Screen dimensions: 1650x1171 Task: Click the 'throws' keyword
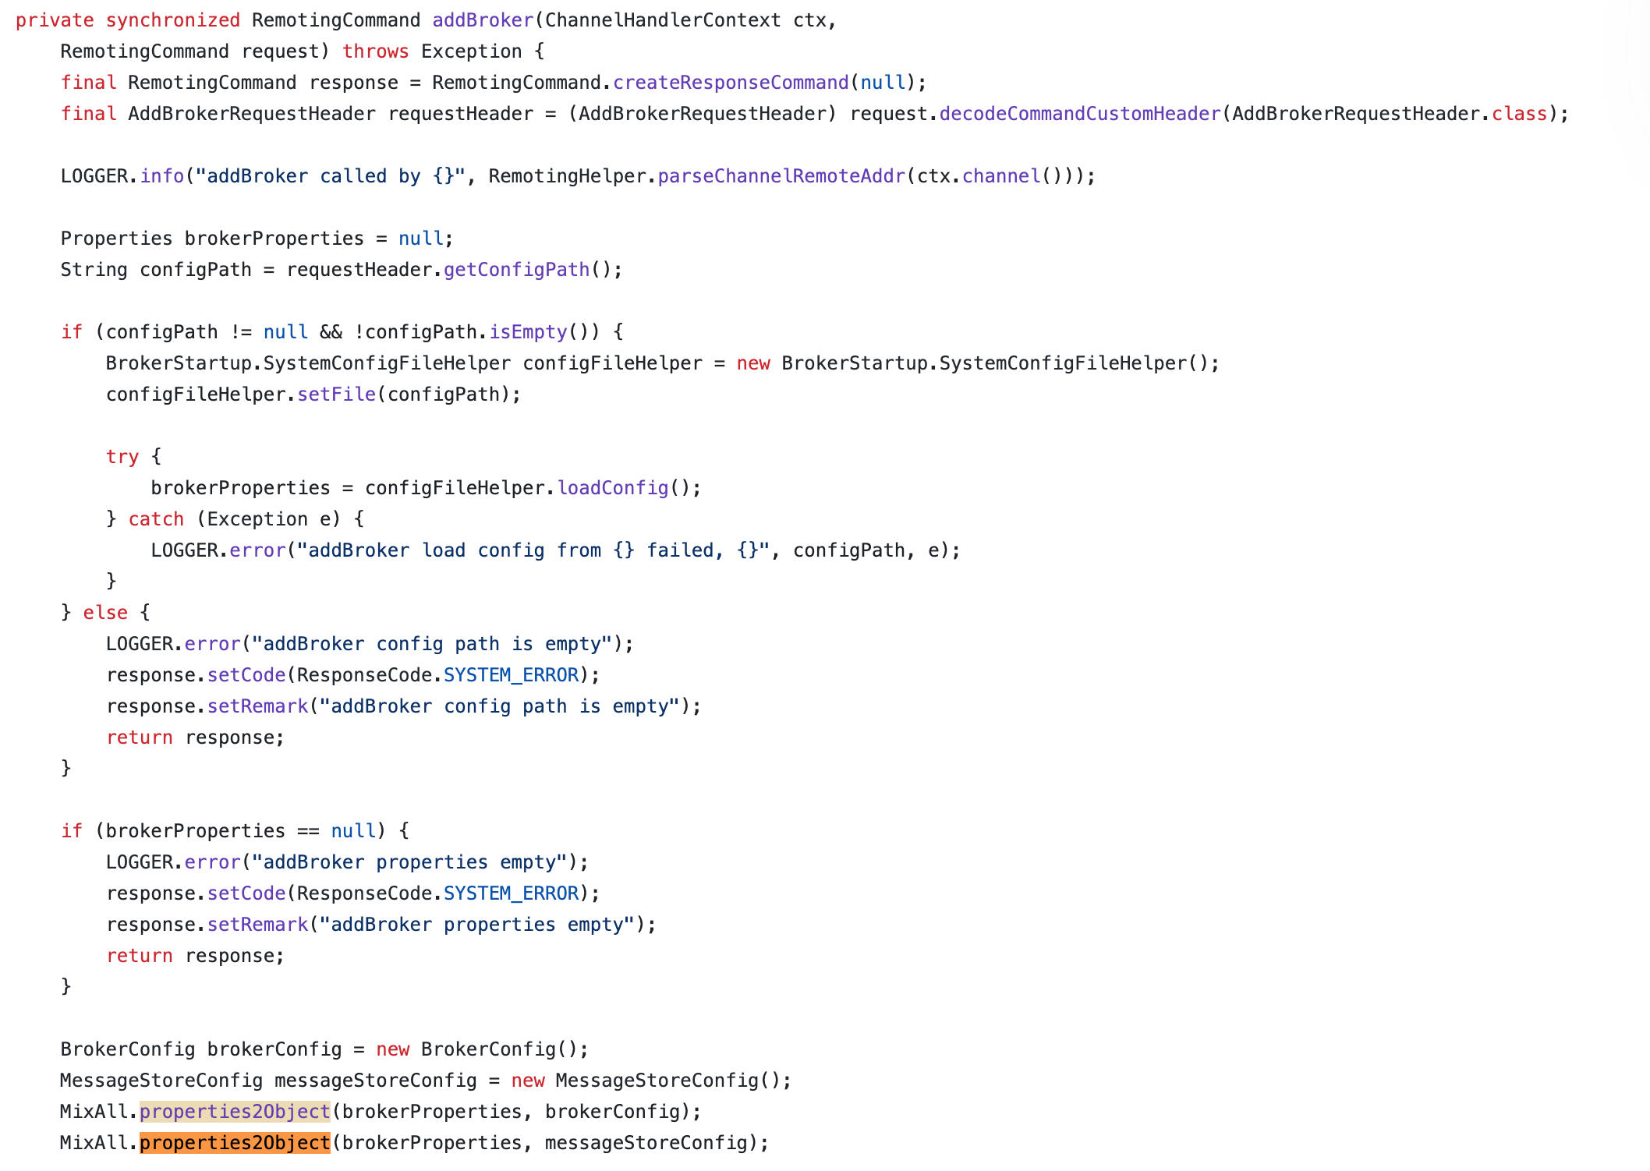(376, 51)
